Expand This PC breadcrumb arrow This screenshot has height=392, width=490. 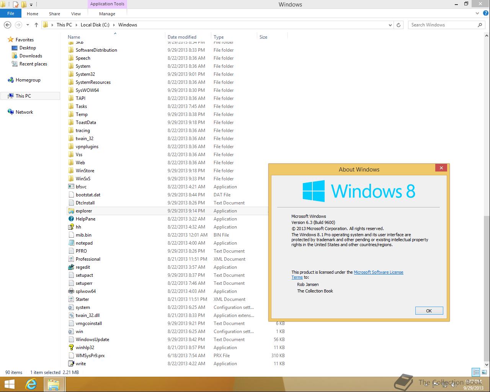[76, 25]
